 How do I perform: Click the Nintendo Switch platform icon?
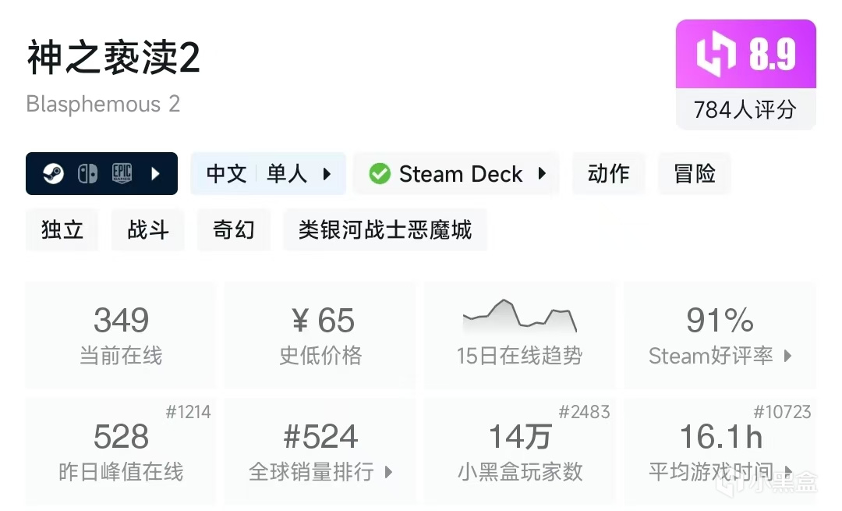coord(87,173)
